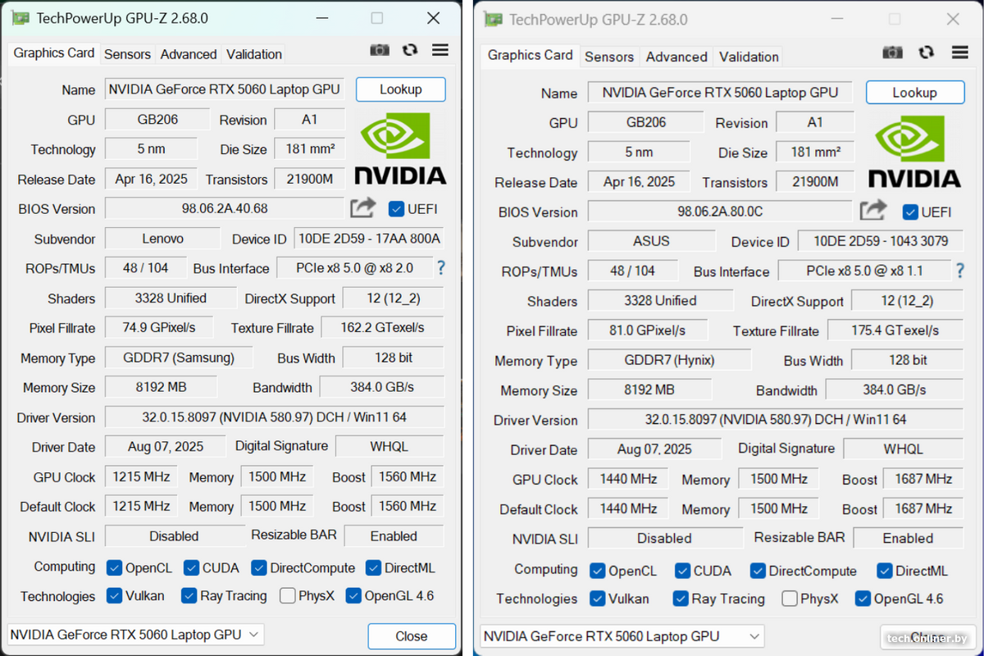Toggle UEFI checkbox in the left window

(x=396, y=208)
